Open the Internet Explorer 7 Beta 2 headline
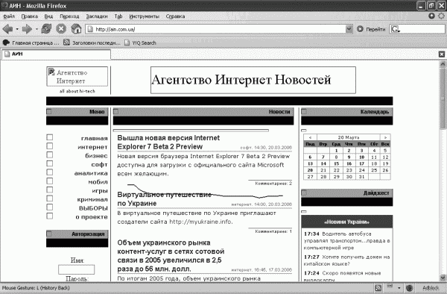Image resolution: width=447 pixels, height=294 pixels. click(x=168, y=142)
